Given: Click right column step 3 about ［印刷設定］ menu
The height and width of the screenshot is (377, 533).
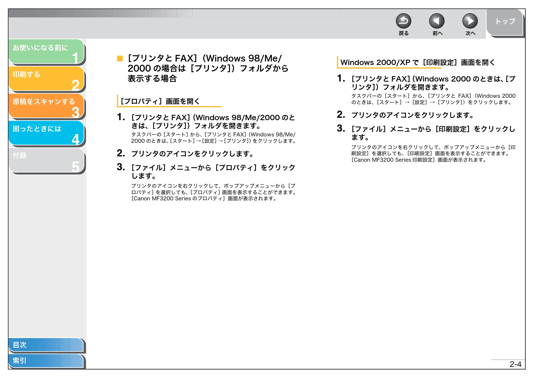Looking at the screenshot, I should pos(433,133).
